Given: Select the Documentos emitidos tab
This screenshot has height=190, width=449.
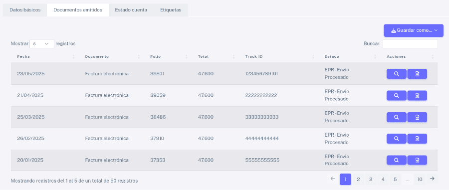Looking at the screenshot, I should [78, 10].
